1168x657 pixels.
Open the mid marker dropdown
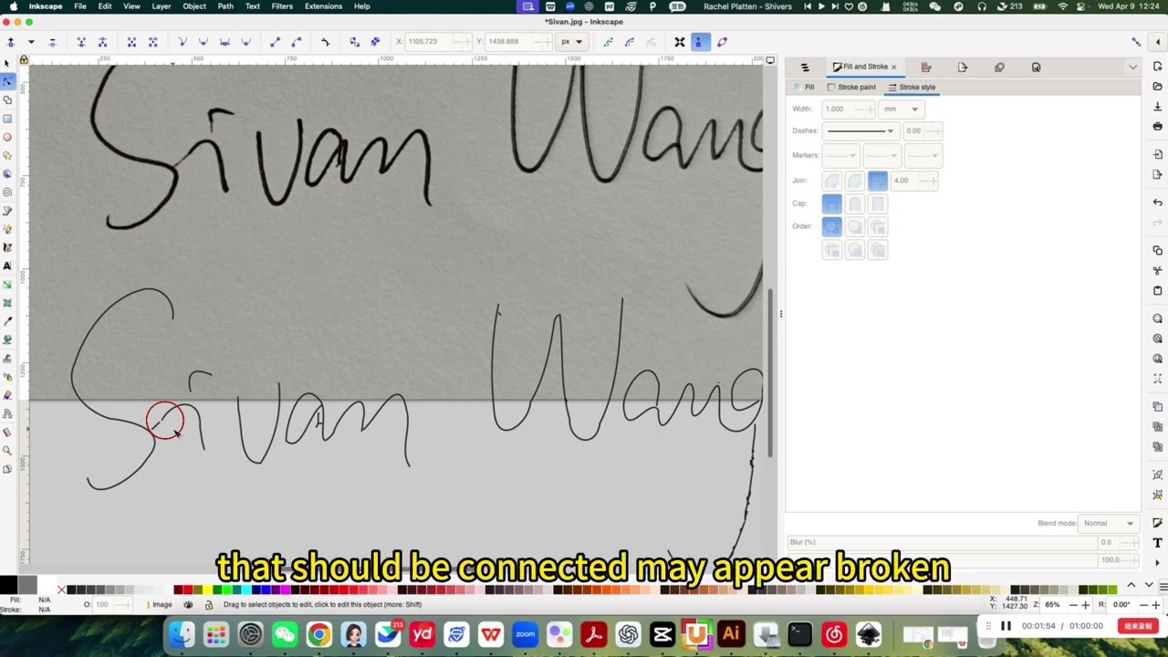[881, 155]
